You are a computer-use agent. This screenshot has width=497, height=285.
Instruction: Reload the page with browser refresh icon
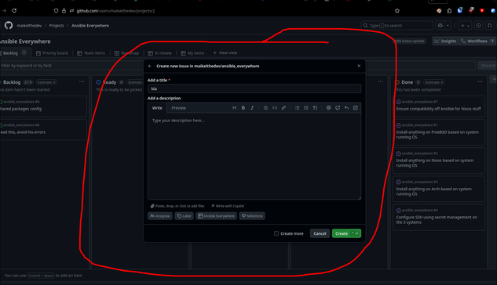(14, 10)
